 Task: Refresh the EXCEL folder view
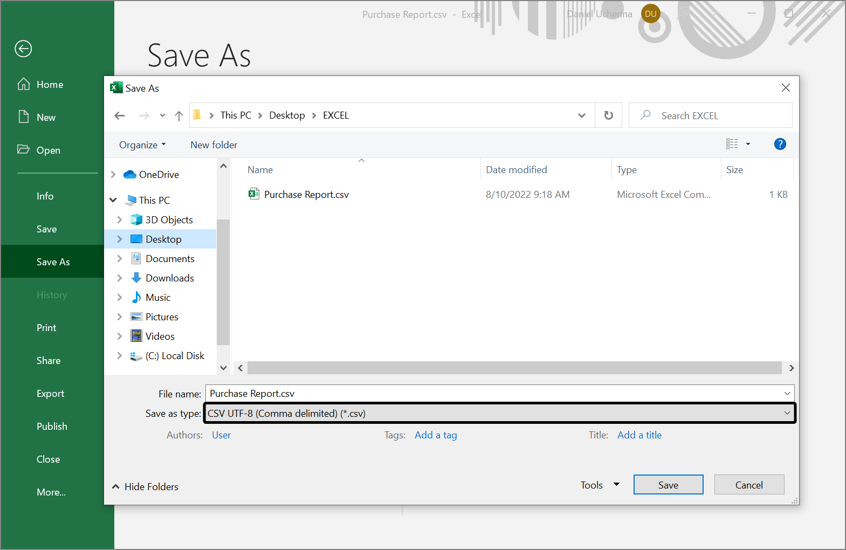click(608, 115)
